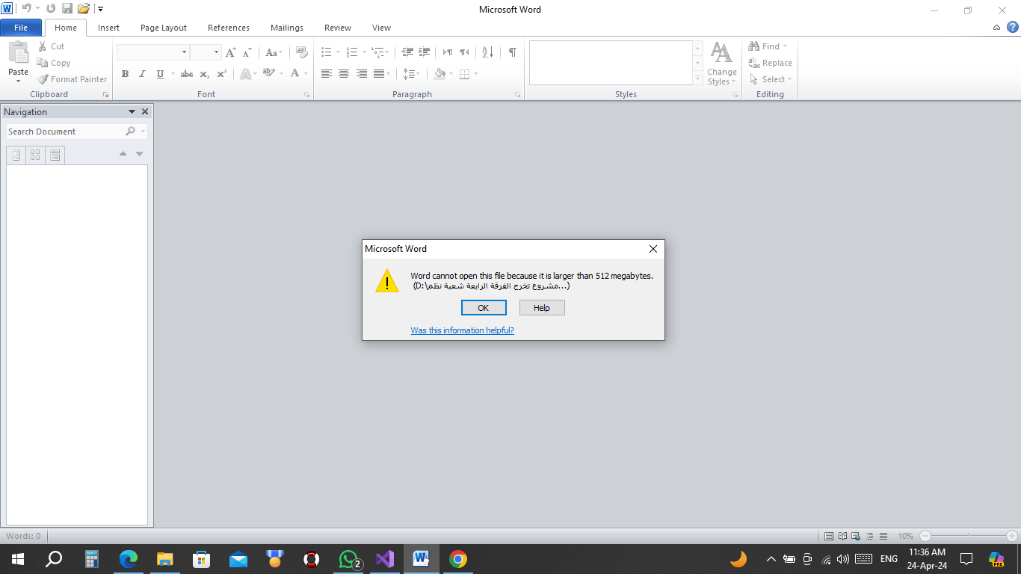Image resolution: width=1021 pixels, height=574 pixels.
Task: Switch to Page Layout tab
Action: click(164, 28)
